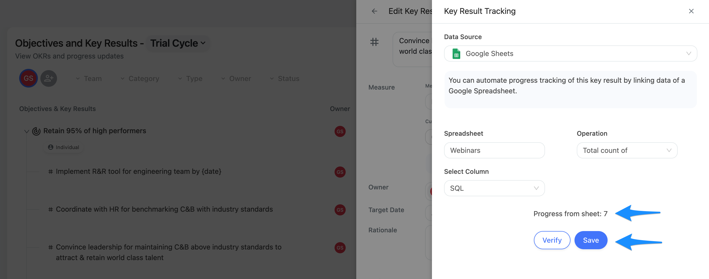Open Retain 95% of high performers objective
The height and width of the screenshot is (279, 709).
95,131
